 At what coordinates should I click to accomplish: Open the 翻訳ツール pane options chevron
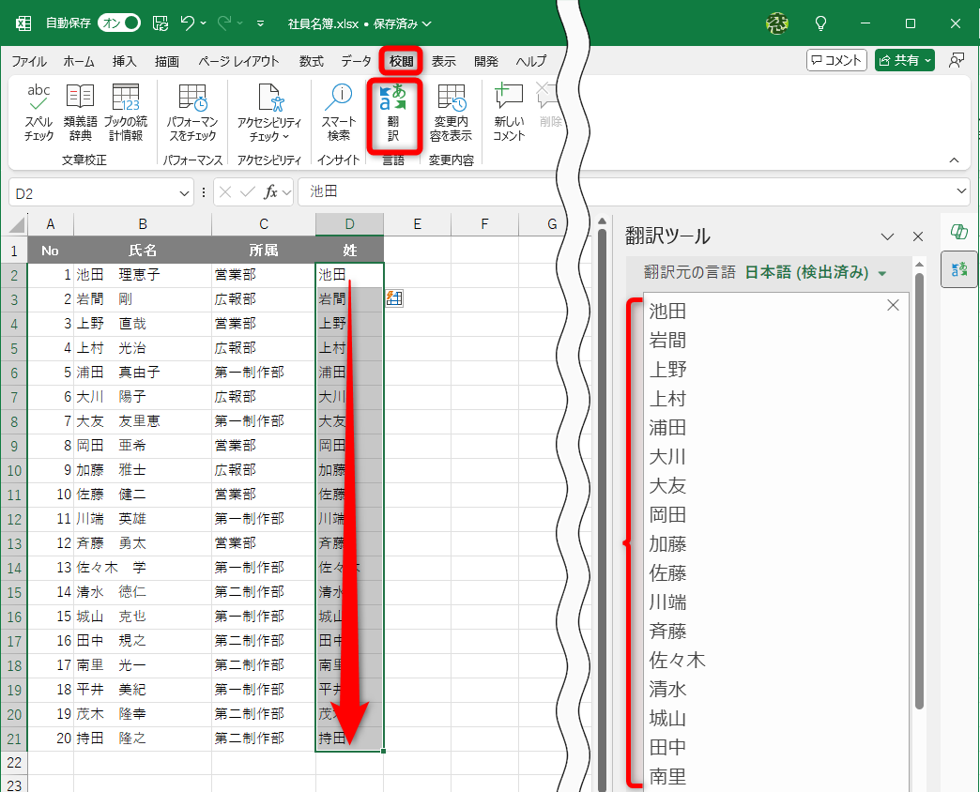[887, 236]
